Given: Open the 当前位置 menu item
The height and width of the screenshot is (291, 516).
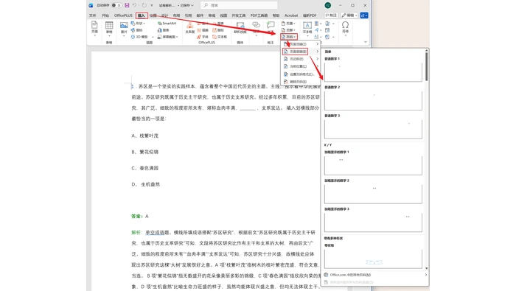Looking at the screenshot, I should tap(301, 66).
